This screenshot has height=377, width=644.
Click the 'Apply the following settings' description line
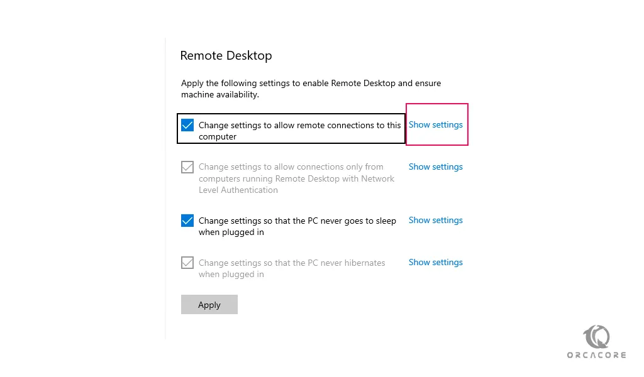point(311,83)
